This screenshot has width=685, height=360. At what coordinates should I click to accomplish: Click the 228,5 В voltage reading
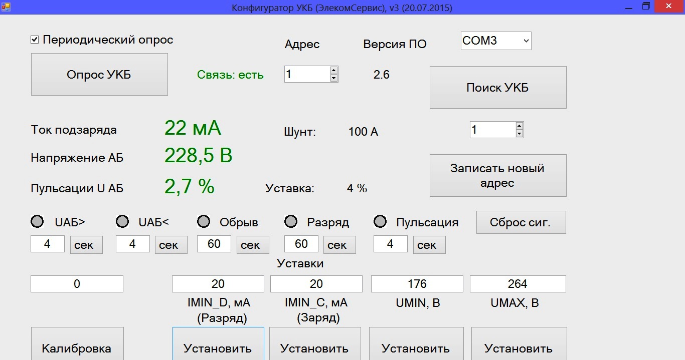199,156
